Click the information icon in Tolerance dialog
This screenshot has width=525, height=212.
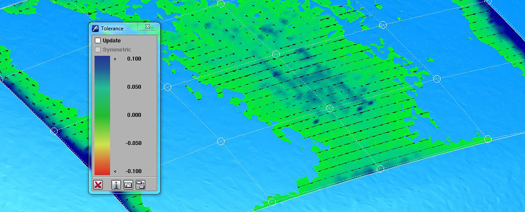(x=116, y=185)
